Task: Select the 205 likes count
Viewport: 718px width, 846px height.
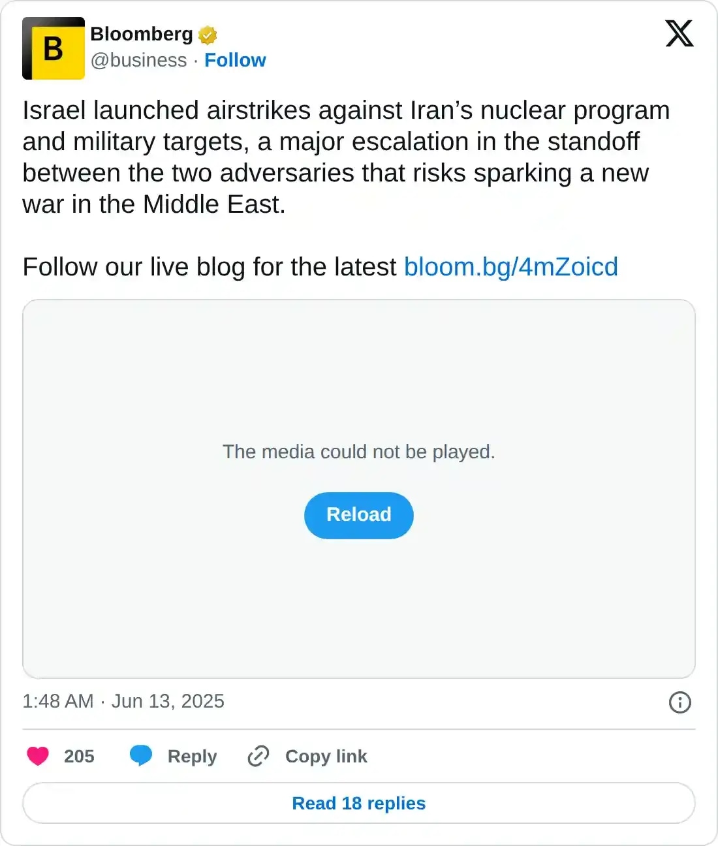Action: pyautogui.click(x=78, y=756)
